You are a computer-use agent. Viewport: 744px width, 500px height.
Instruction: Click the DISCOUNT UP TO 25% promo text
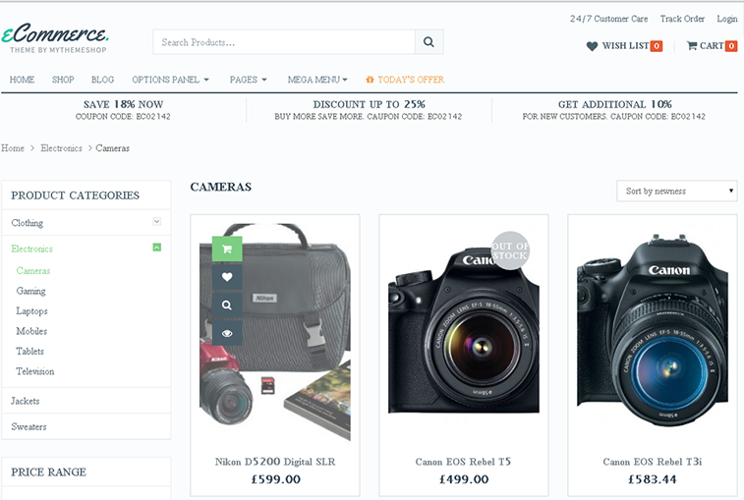[x=369, y=104]
